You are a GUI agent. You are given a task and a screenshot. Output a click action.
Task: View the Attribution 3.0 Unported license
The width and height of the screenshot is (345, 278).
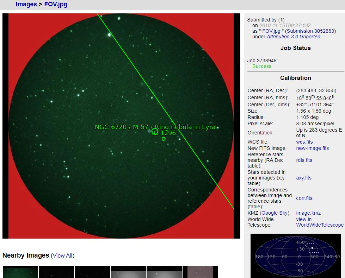pyautogui.click(x=293, y=37)
